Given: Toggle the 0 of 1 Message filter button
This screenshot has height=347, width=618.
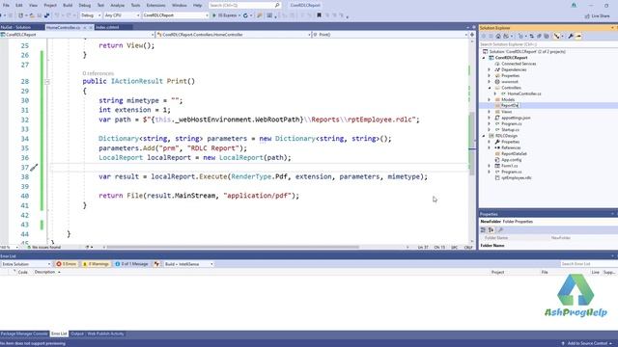Looking at the screenshot, I should tap(131, 264).
